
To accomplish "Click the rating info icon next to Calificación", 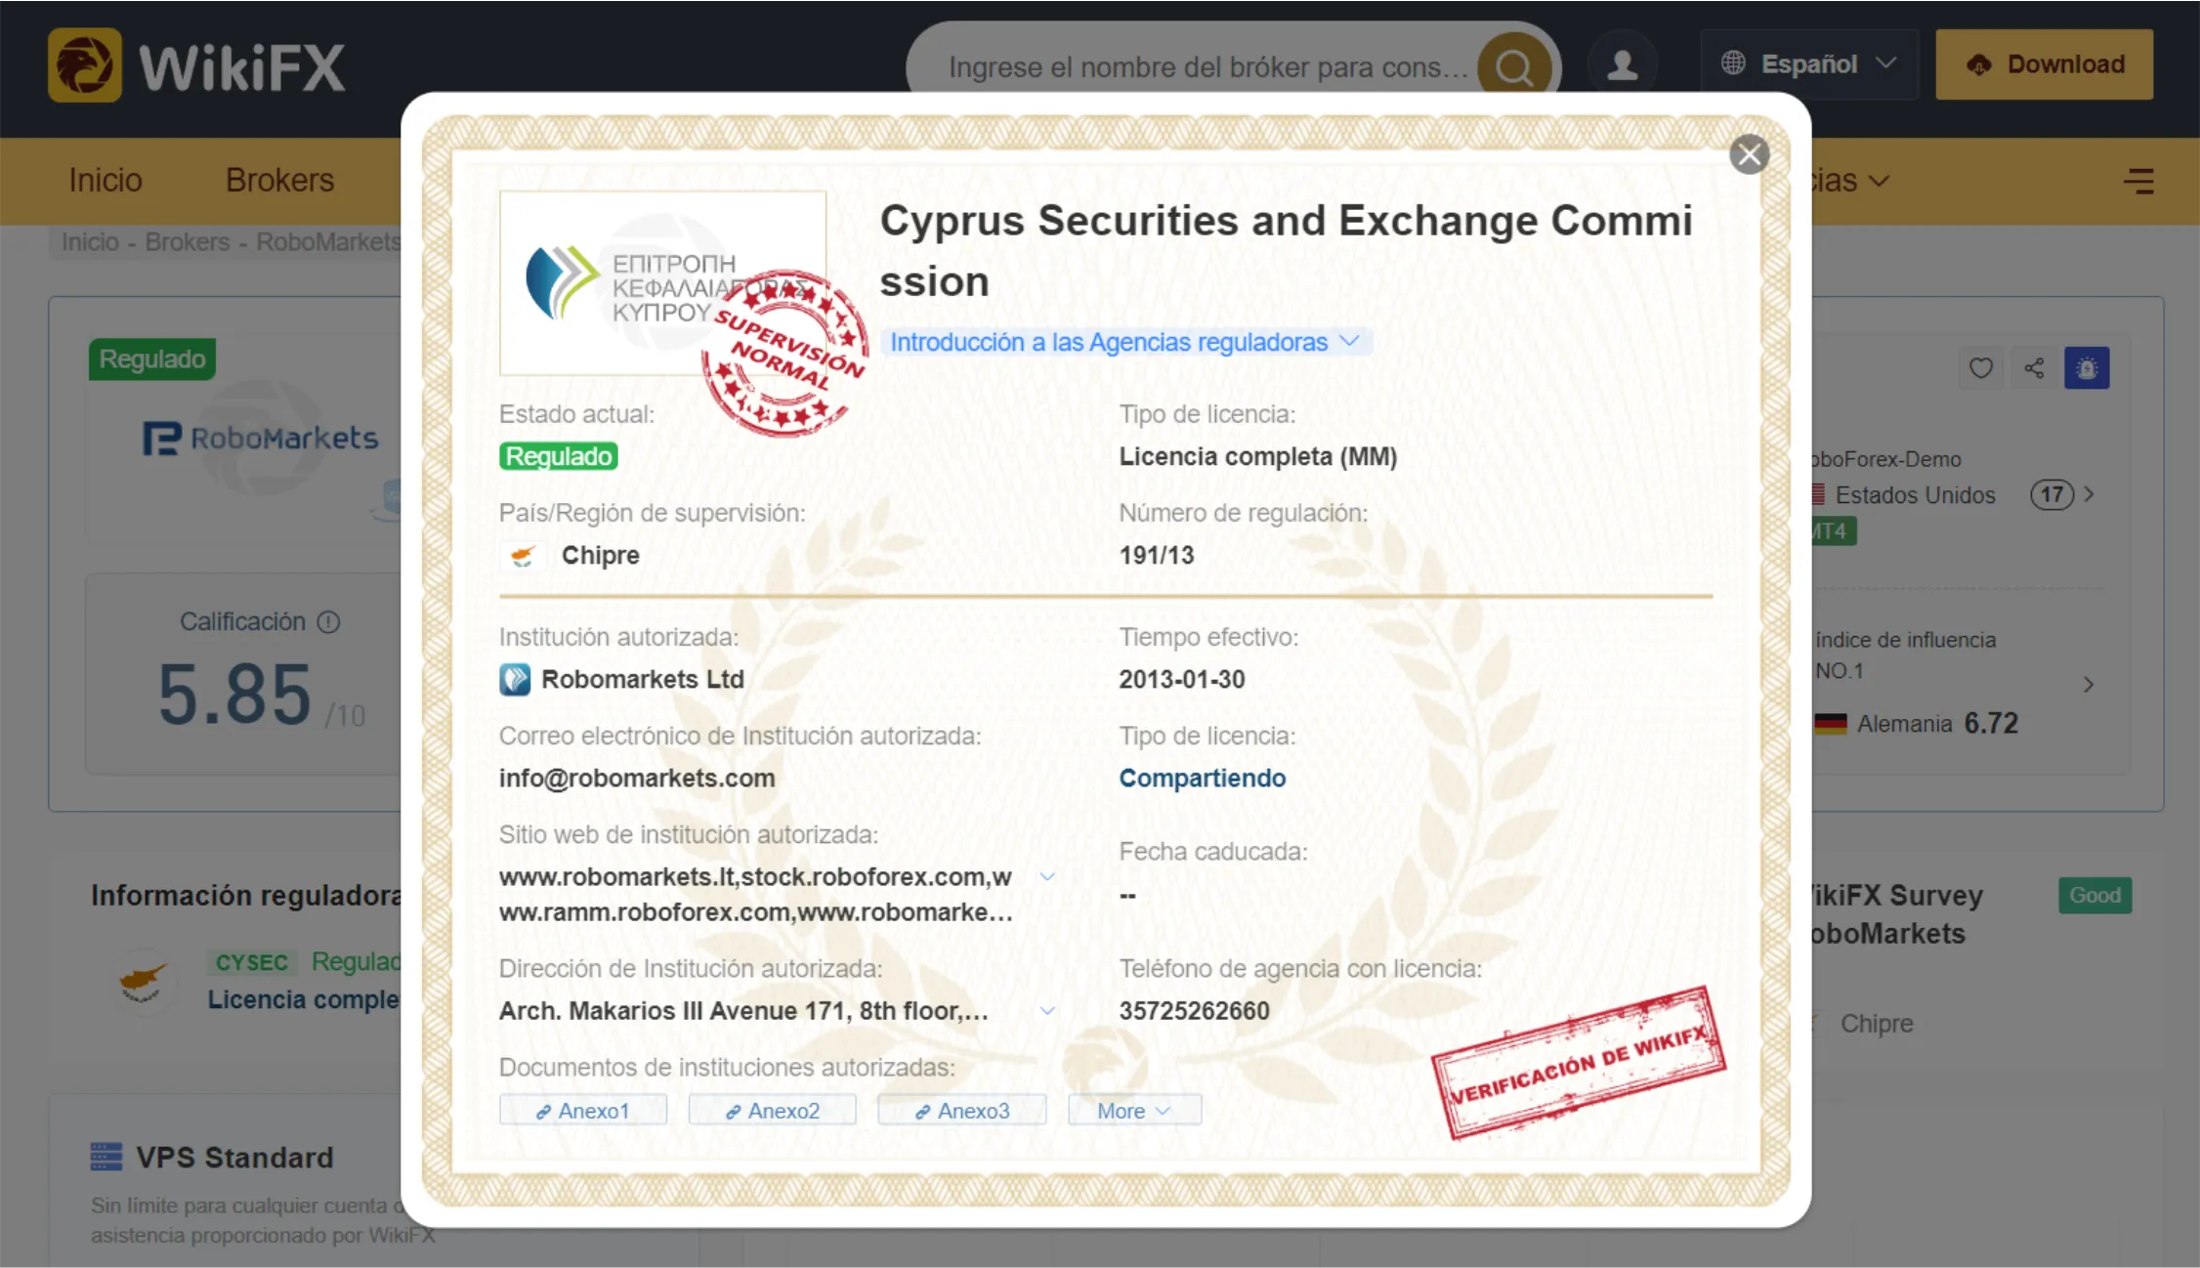I will click(x=329, y=622).
